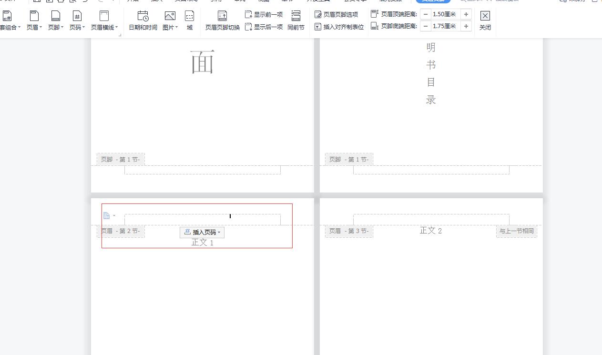
Task: Select the 同前节 icon
Action: [x=296, y=20]
